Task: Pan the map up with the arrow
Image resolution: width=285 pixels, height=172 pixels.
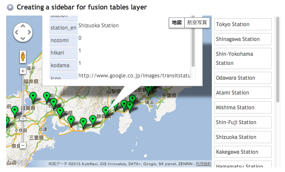Action: [x=23, y=26]
